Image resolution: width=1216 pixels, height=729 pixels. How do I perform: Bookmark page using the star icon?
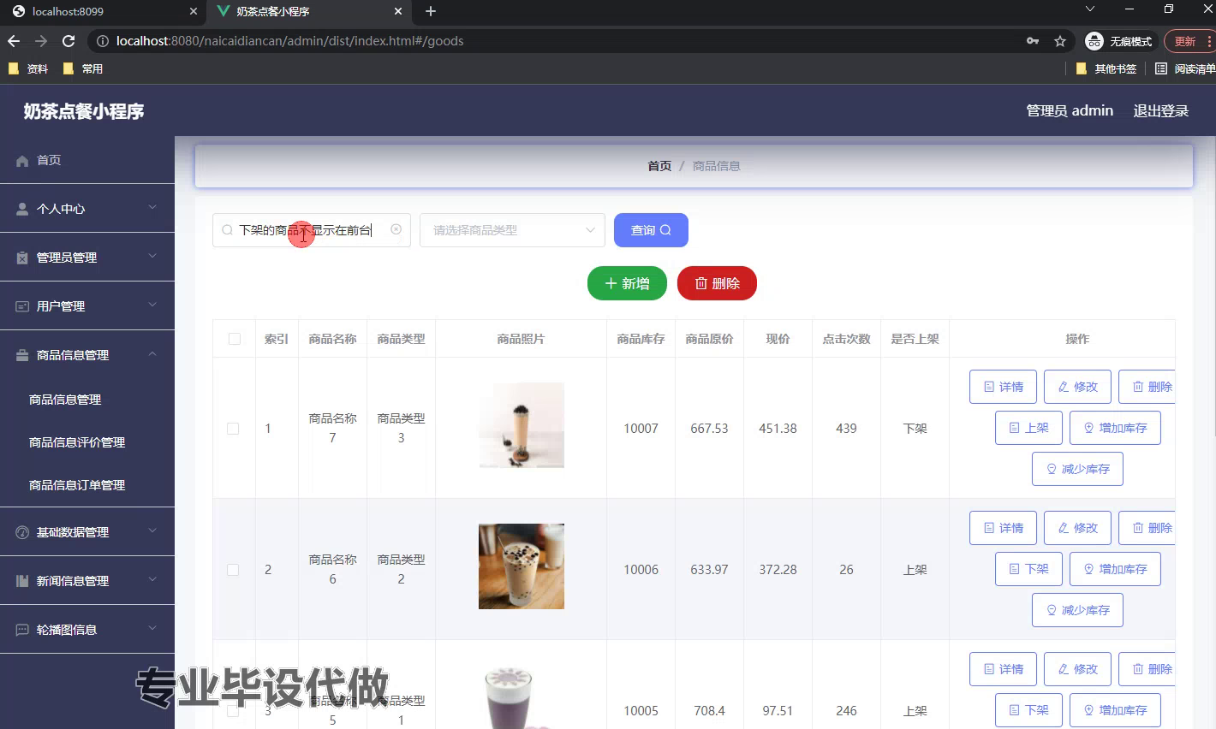pyautogui.click(x=1060, y=41)
